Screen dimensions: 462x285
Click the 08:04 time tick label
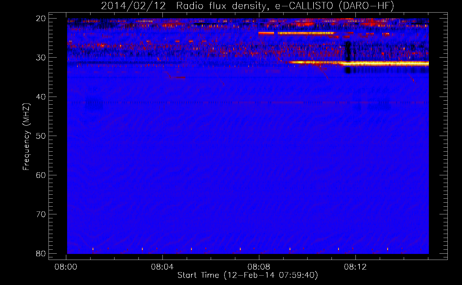[162, 267]
